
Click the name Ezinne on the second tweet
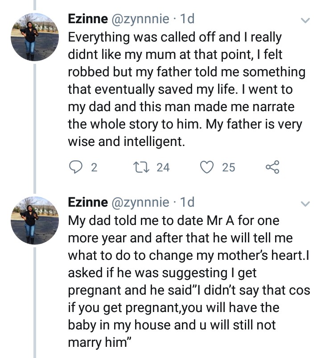[x=88, y=202]
